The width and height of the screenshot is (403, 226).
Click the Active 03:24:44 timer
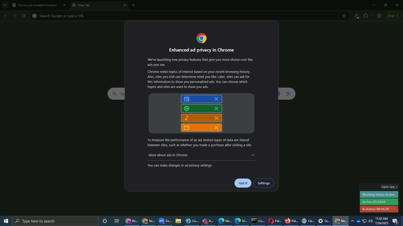(379, 202)
